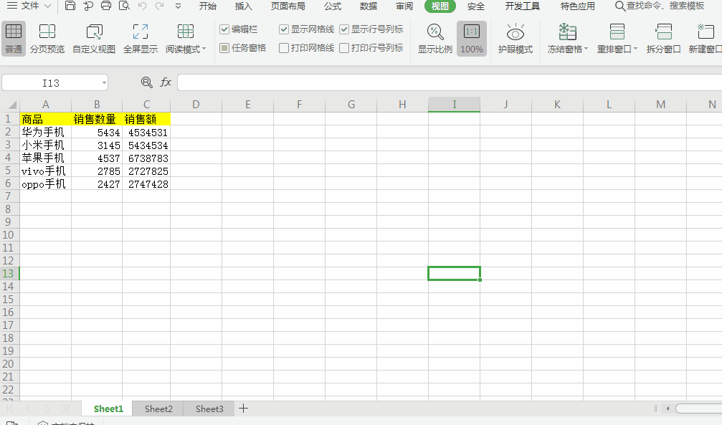This screenshot has width=722, height=425.
Task: Enable 全屏显示 full screen mode
Action: [x=141, y=39]
